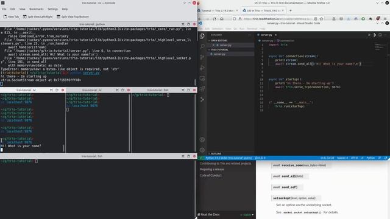Image resolution: width=390 pixels, height=219 pixels.
Task: Open editor More Actions menu in VS Code
Action: tap(385, 35)
